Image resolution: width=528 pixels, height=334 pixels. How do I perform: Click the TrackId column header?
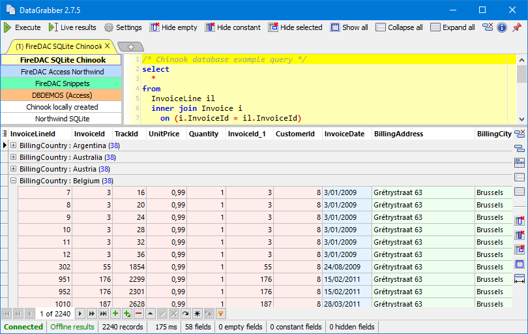(129, 134)
